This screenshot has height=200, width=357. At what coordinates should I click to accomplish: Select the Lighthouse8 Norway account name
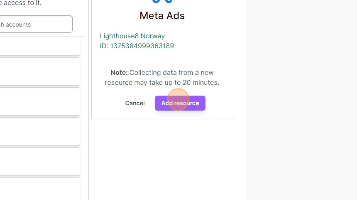132,36
